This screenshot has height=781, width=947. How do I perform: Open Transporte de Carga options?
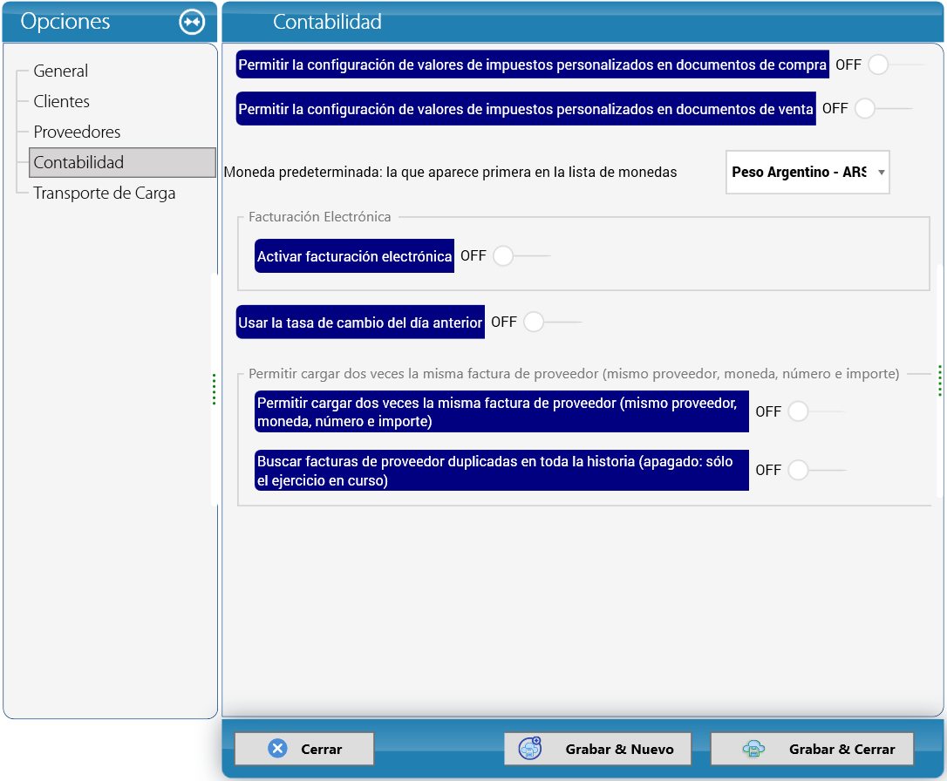coord(105,194)
